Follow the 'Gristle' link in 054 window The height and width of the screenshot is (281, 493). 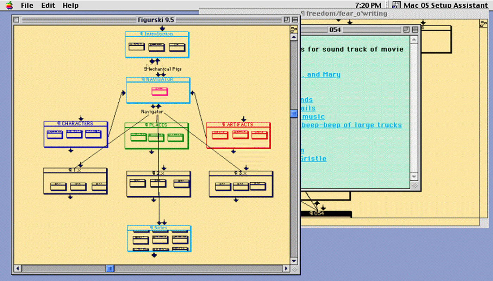pos(313,159)
